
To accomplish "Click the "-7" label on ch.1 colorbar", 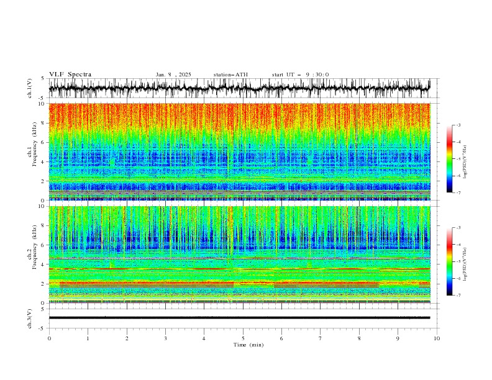I will click(x=458, y=192).
